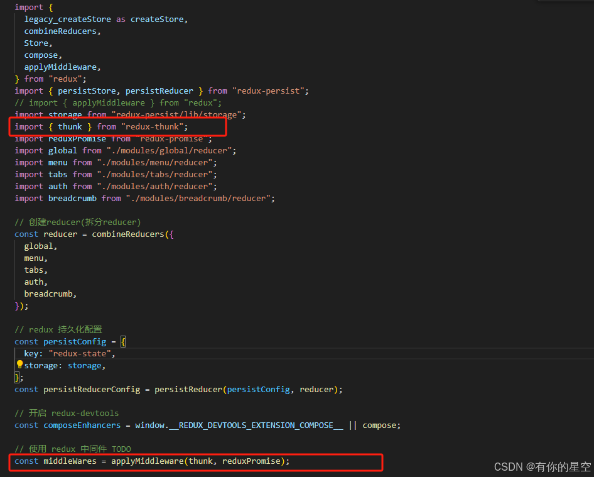Image resolution: width=594 pixels, height=477 pixels.
Task: Click 'legacy_createStore as createStore,' line
Action: (x=106, y=19)
